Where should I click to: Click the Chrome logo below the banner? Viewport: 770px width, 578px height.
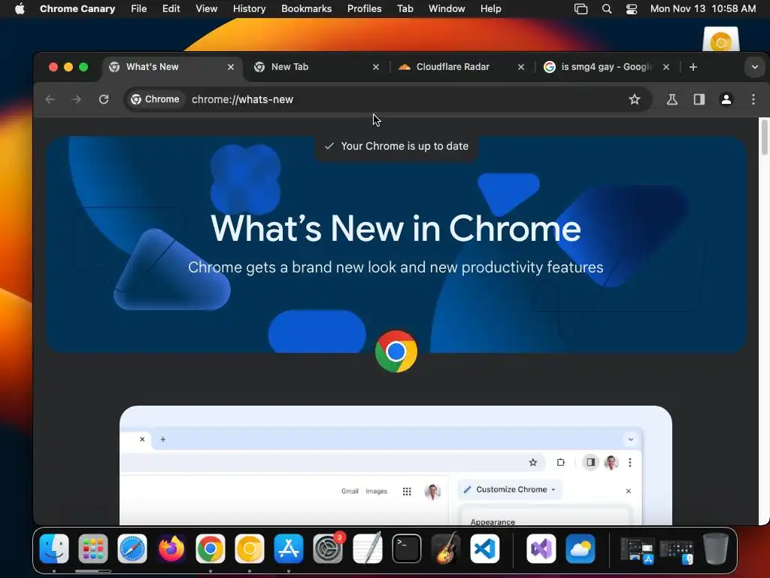[396, 351]
